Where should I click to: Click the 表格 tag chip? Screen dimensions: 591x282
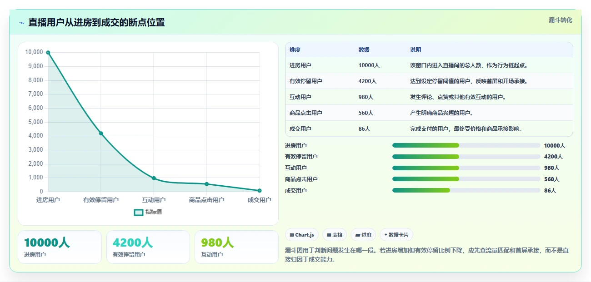click(335, 235)
